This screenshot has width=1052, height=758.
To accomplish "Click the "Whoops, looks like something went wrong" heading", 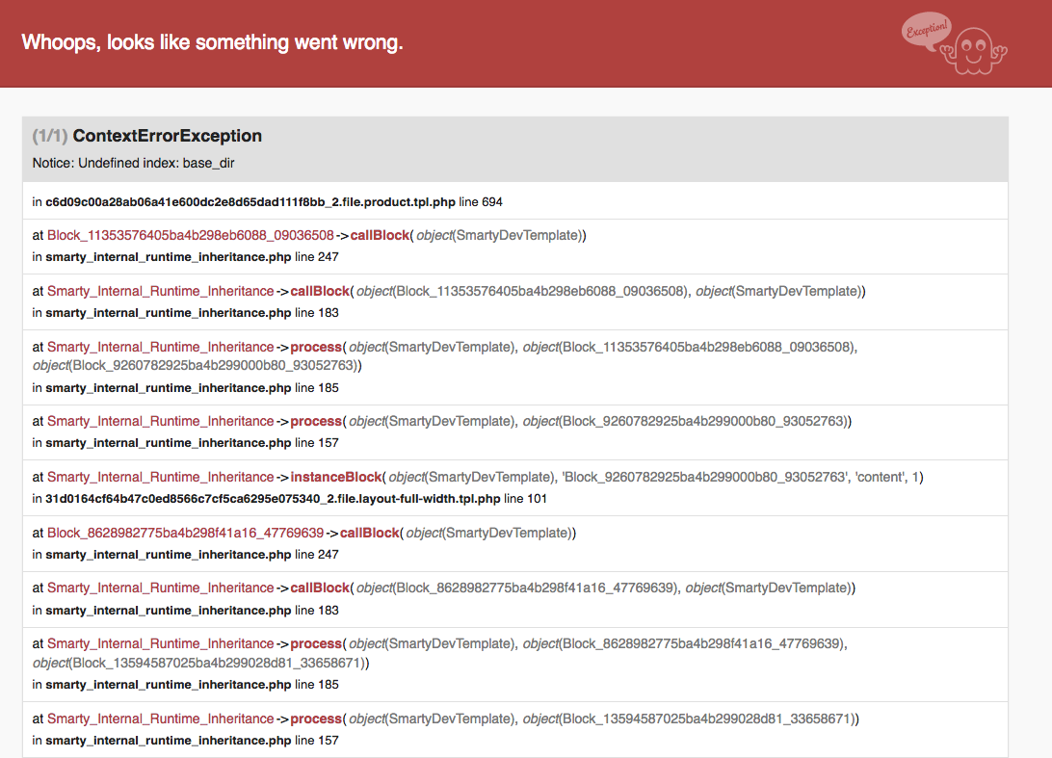I will (213, 42).
